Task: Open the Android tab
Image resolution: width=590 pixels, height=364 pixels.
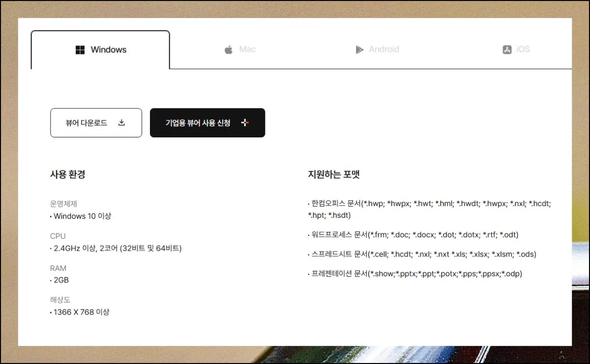Action: [383, 50]
